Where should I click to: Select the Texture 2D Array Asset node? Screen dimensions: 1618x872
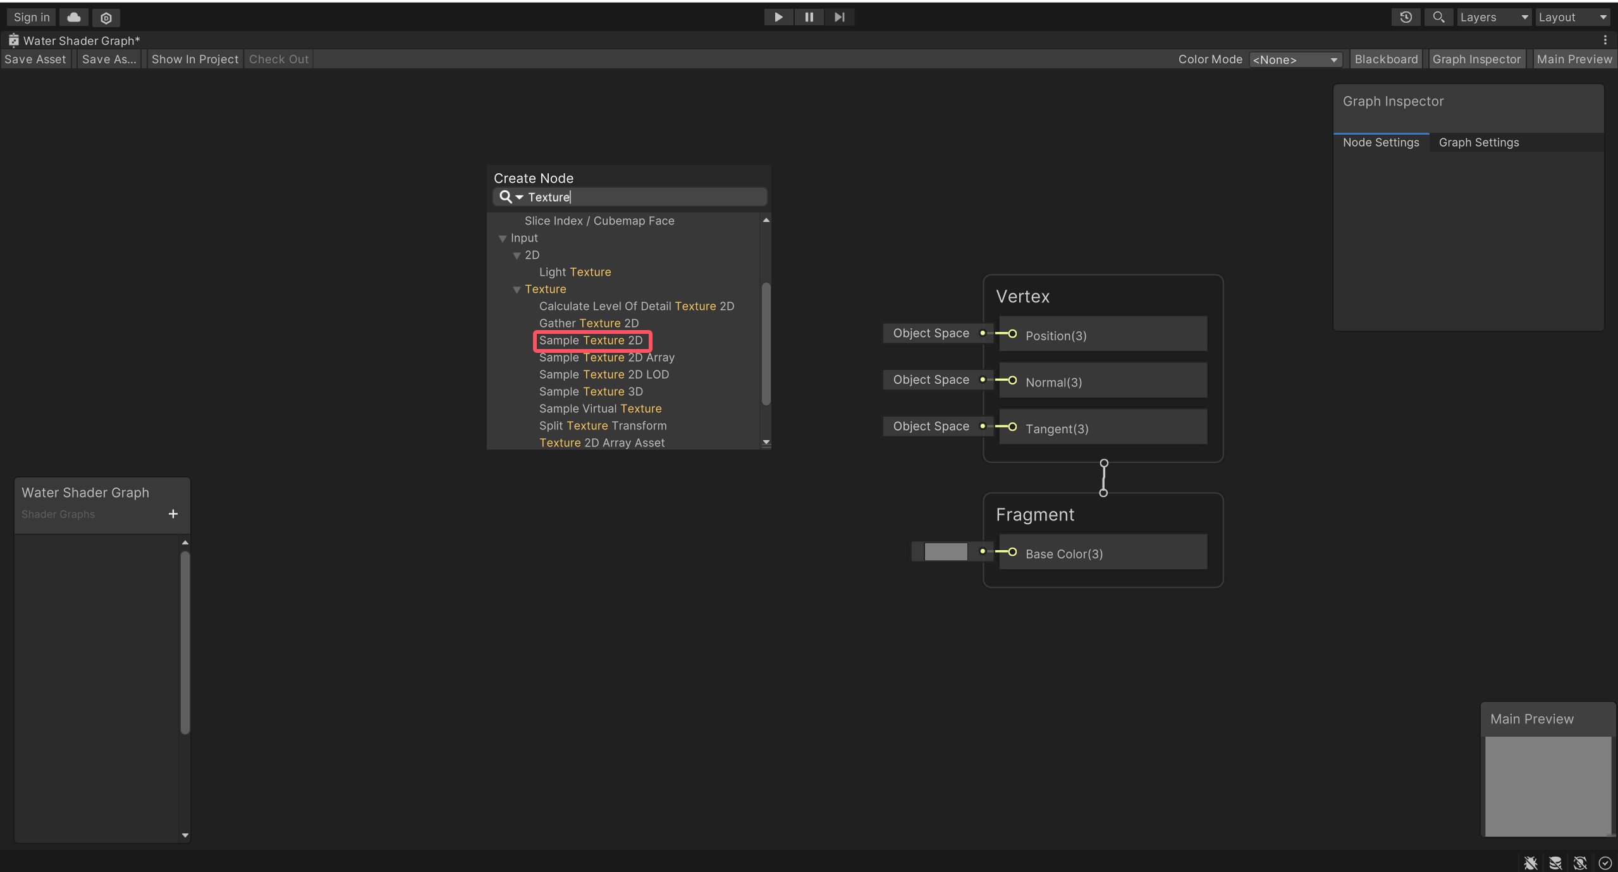[601, 443]
